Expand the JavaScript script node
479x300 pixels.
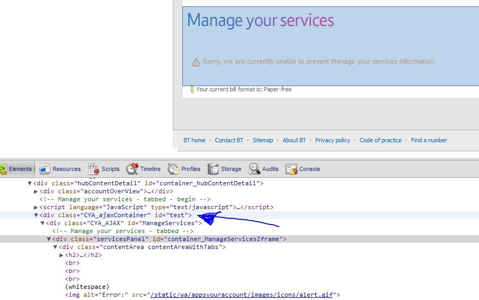coord(36,208)
